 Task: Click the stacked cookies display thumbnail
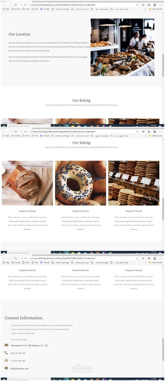coord(134,183)
